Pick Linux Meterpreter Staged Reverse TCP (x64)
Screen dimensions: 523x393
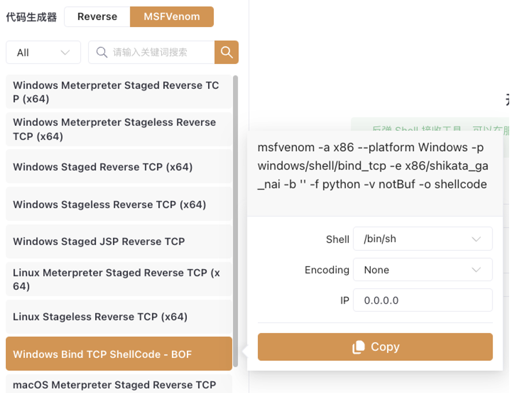click(x=119, y=279)
